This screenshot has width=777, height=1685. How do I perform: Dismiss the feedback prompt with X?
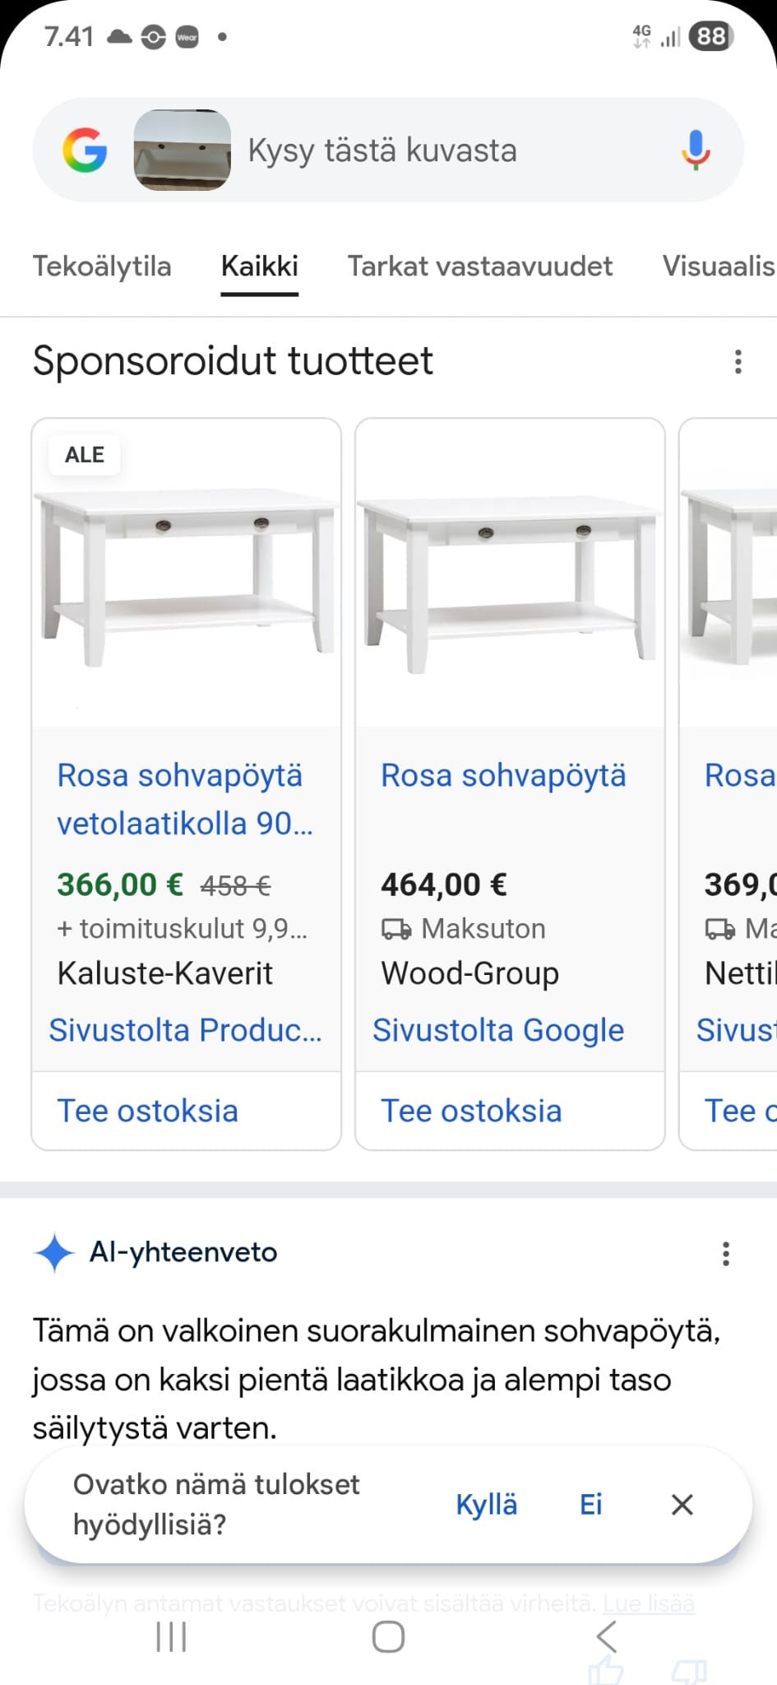tap(682, 1505)
